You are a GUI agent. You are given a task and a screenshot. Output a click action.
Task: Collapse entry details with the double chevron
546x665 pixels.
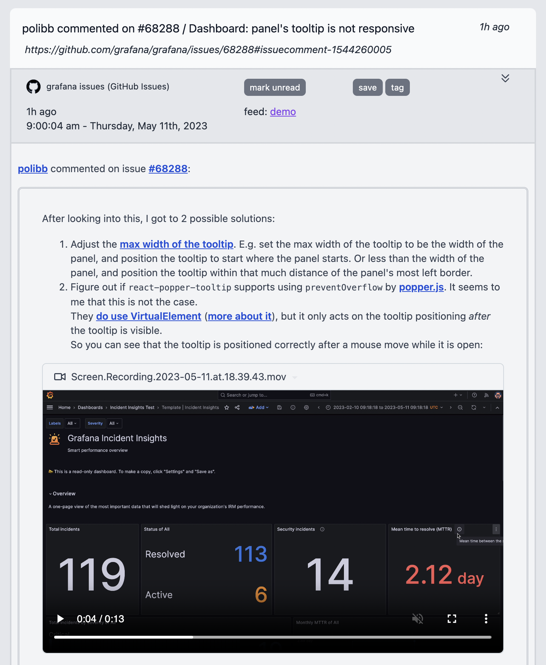coord(505,78)
